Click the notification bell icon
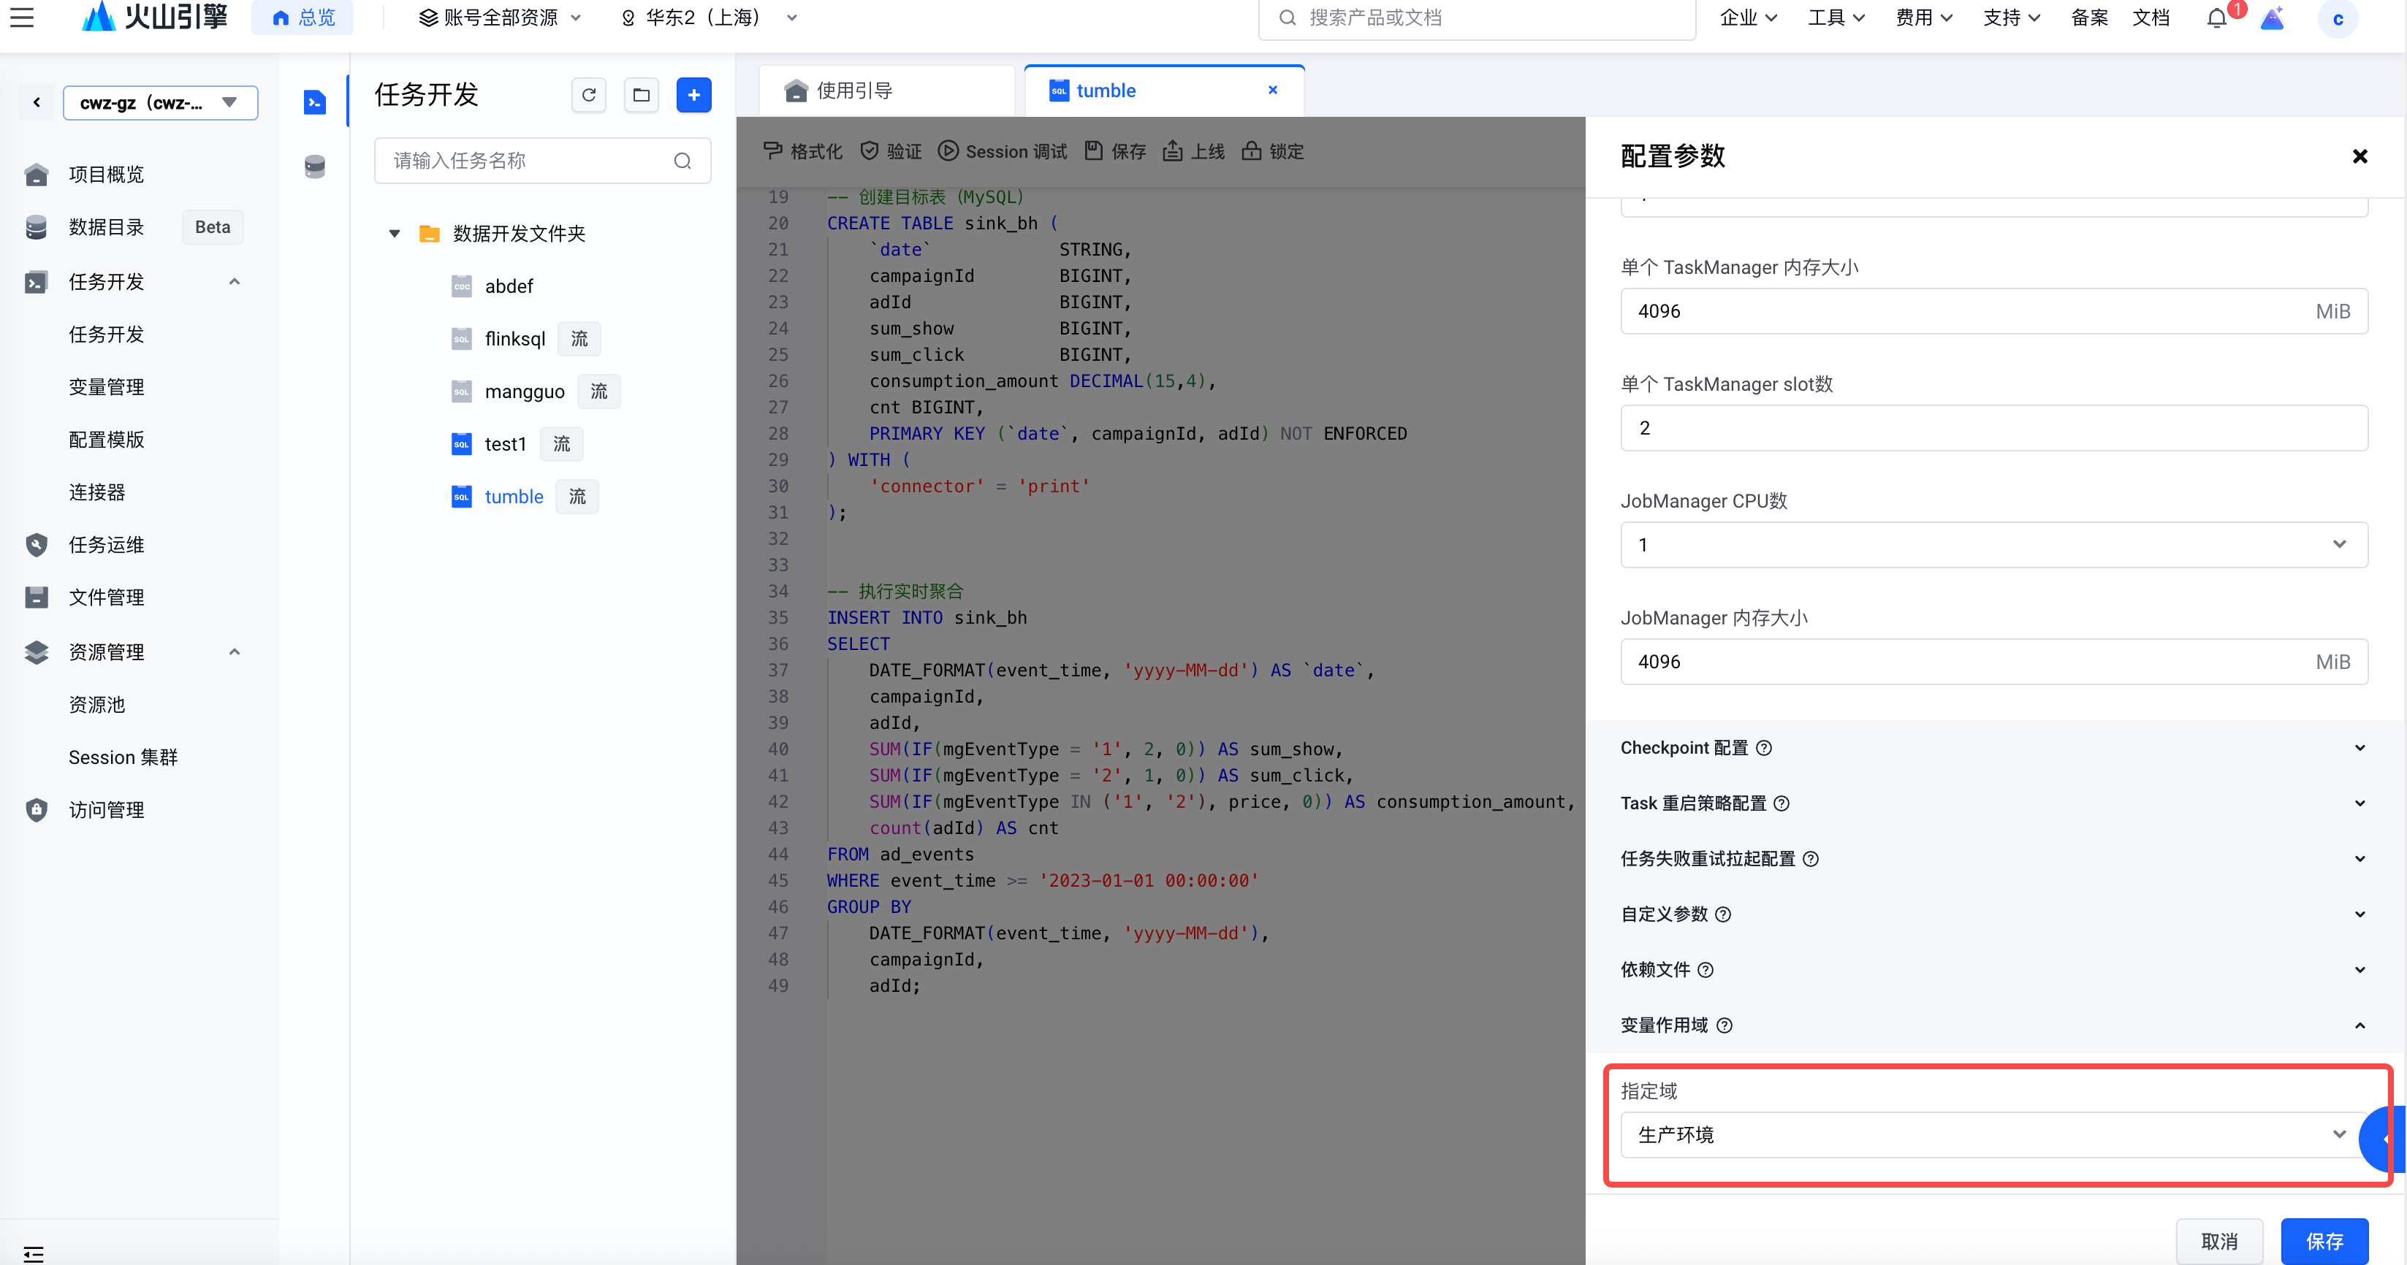Viewport: 2407px width, 1265px height. 2216,18
